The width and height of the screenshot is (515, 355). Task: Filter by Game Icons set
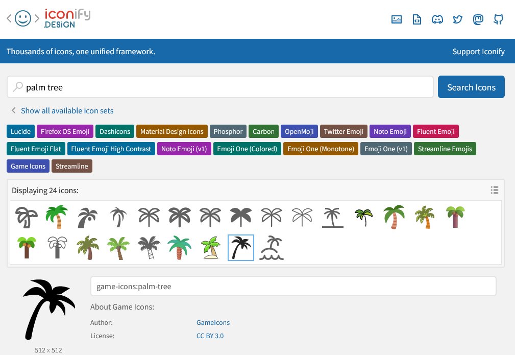pos(28,167)
